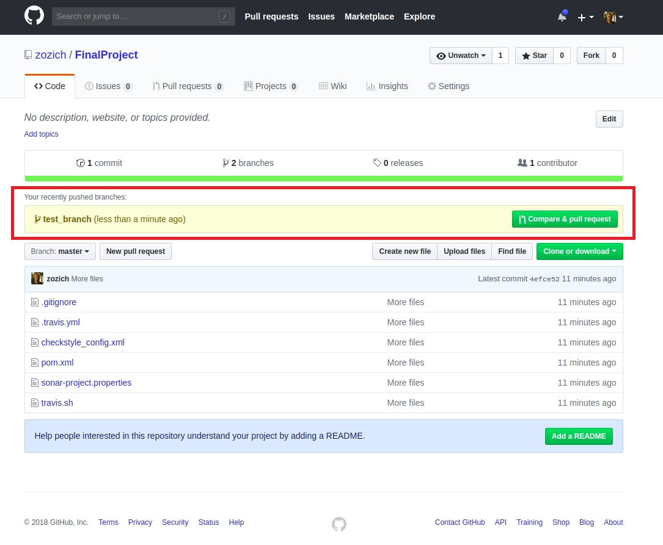Open the notifications bell icon
The image size is (663, 545).
(562, 17)
